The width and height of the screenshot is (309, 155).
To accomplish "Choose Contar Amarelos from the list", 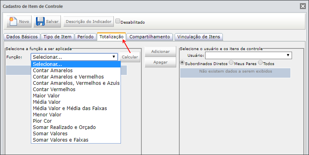I will pyautogui.click(x=76, y=71).
